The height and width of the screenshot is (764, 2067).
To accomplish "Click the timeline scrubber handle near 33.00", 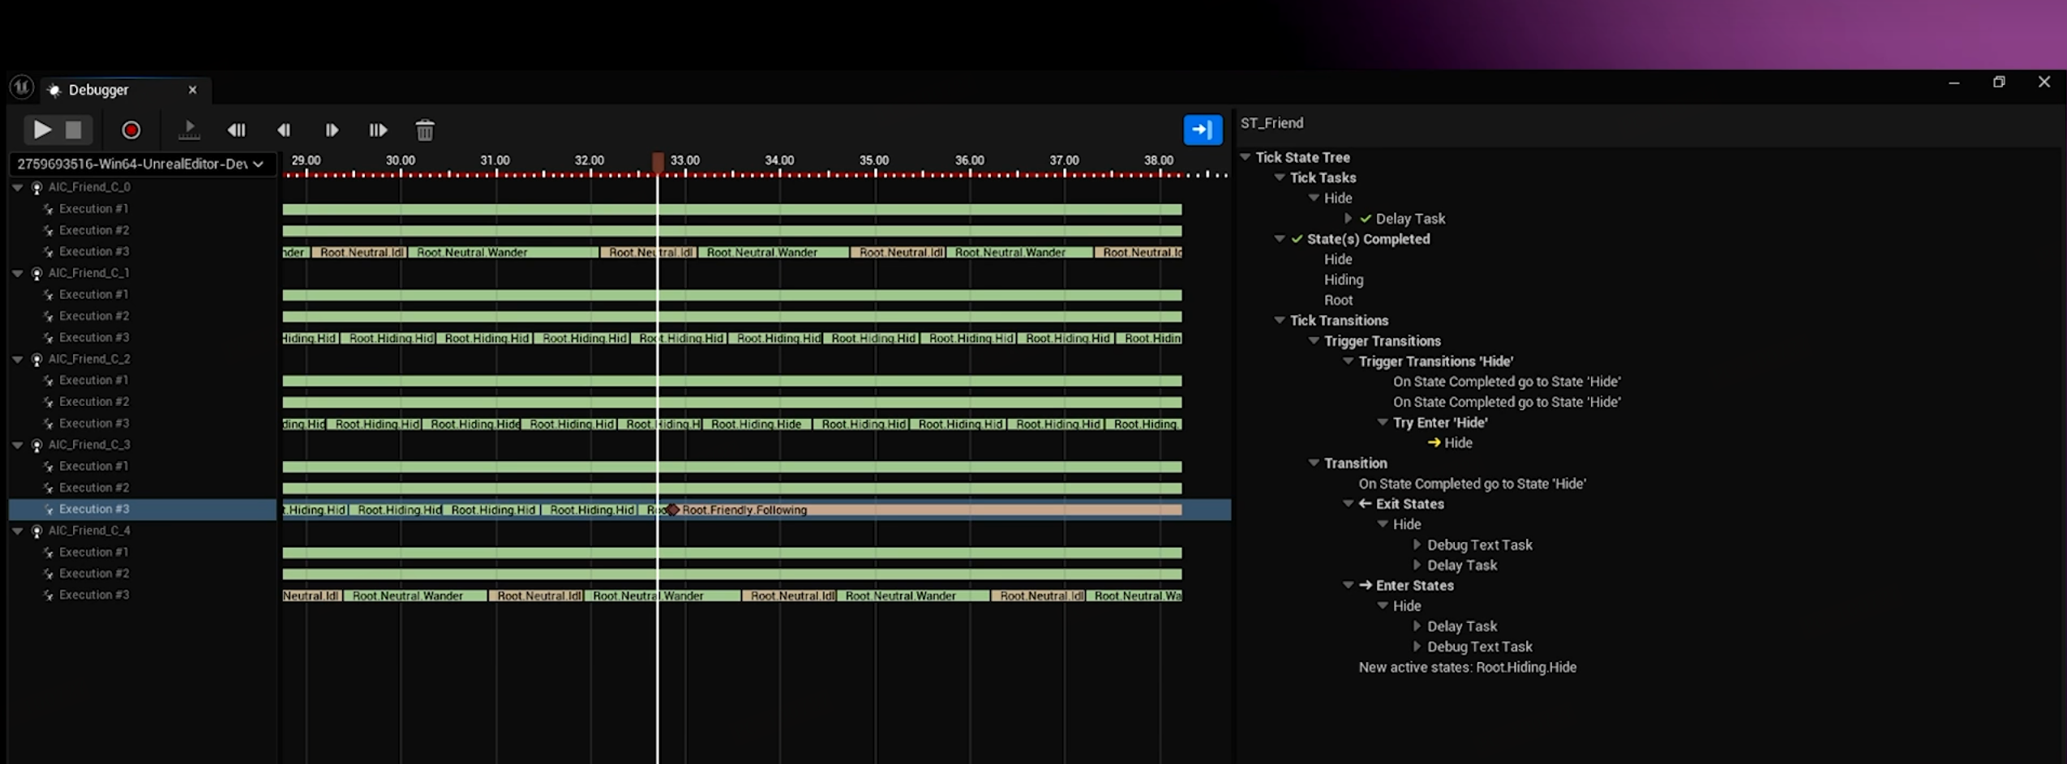I will pos(658,162).
